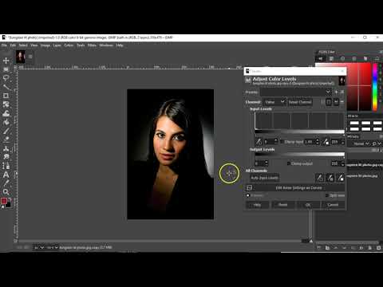Click Help in the Levels dialog
This screenshot has width=383, height=287.
click(x=257, y=205)
